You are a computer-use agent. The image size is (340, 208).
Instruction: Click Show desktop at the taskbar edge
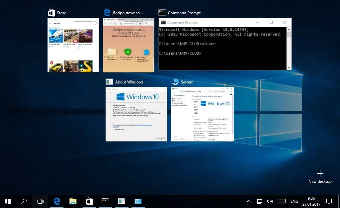pos(339,201)
